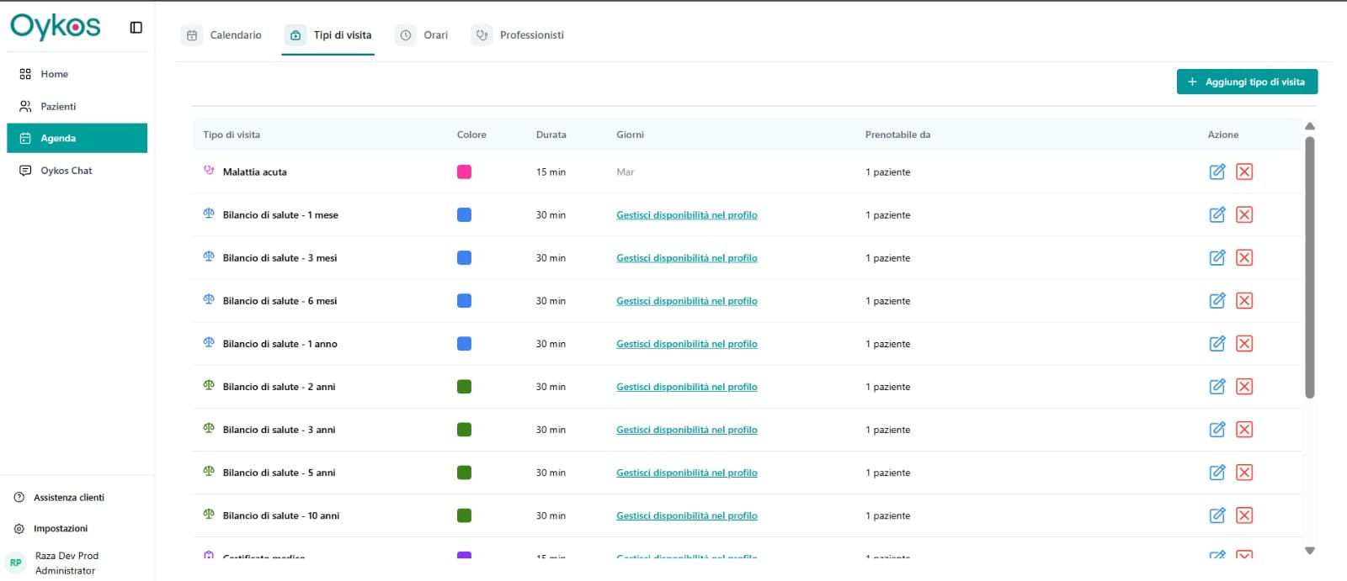Viewport: 1347px width, 581px height.
Task: Open Gestisci disponibilità link for 10 anni
Action: [687, 515]
